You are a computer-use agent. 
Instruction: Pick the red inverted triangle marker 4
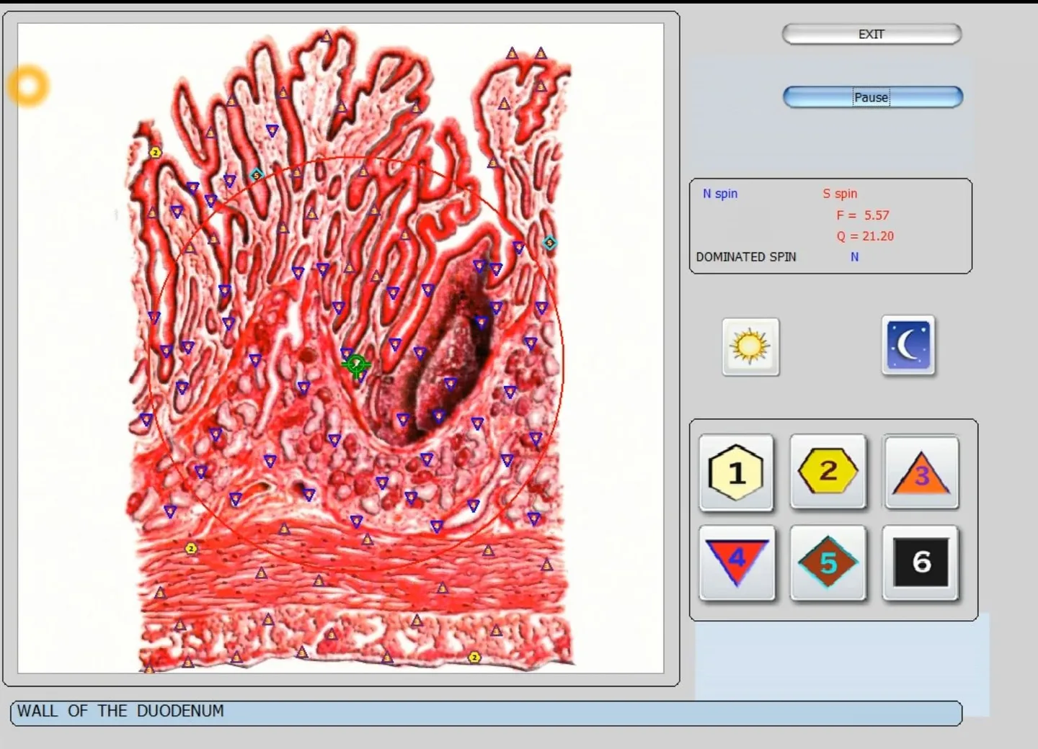(737, 562)
